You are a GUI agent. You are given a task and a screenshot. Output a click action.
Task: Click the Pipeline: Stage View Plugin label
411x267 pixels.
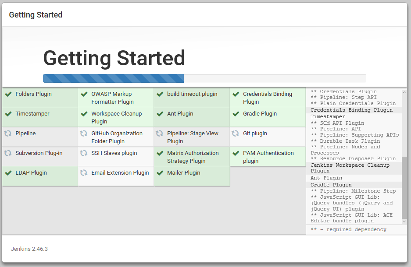click(x=193, y=137)
